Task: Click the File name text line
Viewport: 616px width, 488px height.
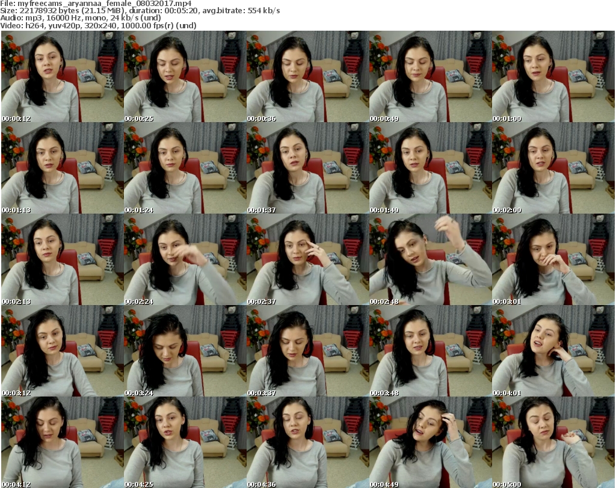Action: [96, 4]
